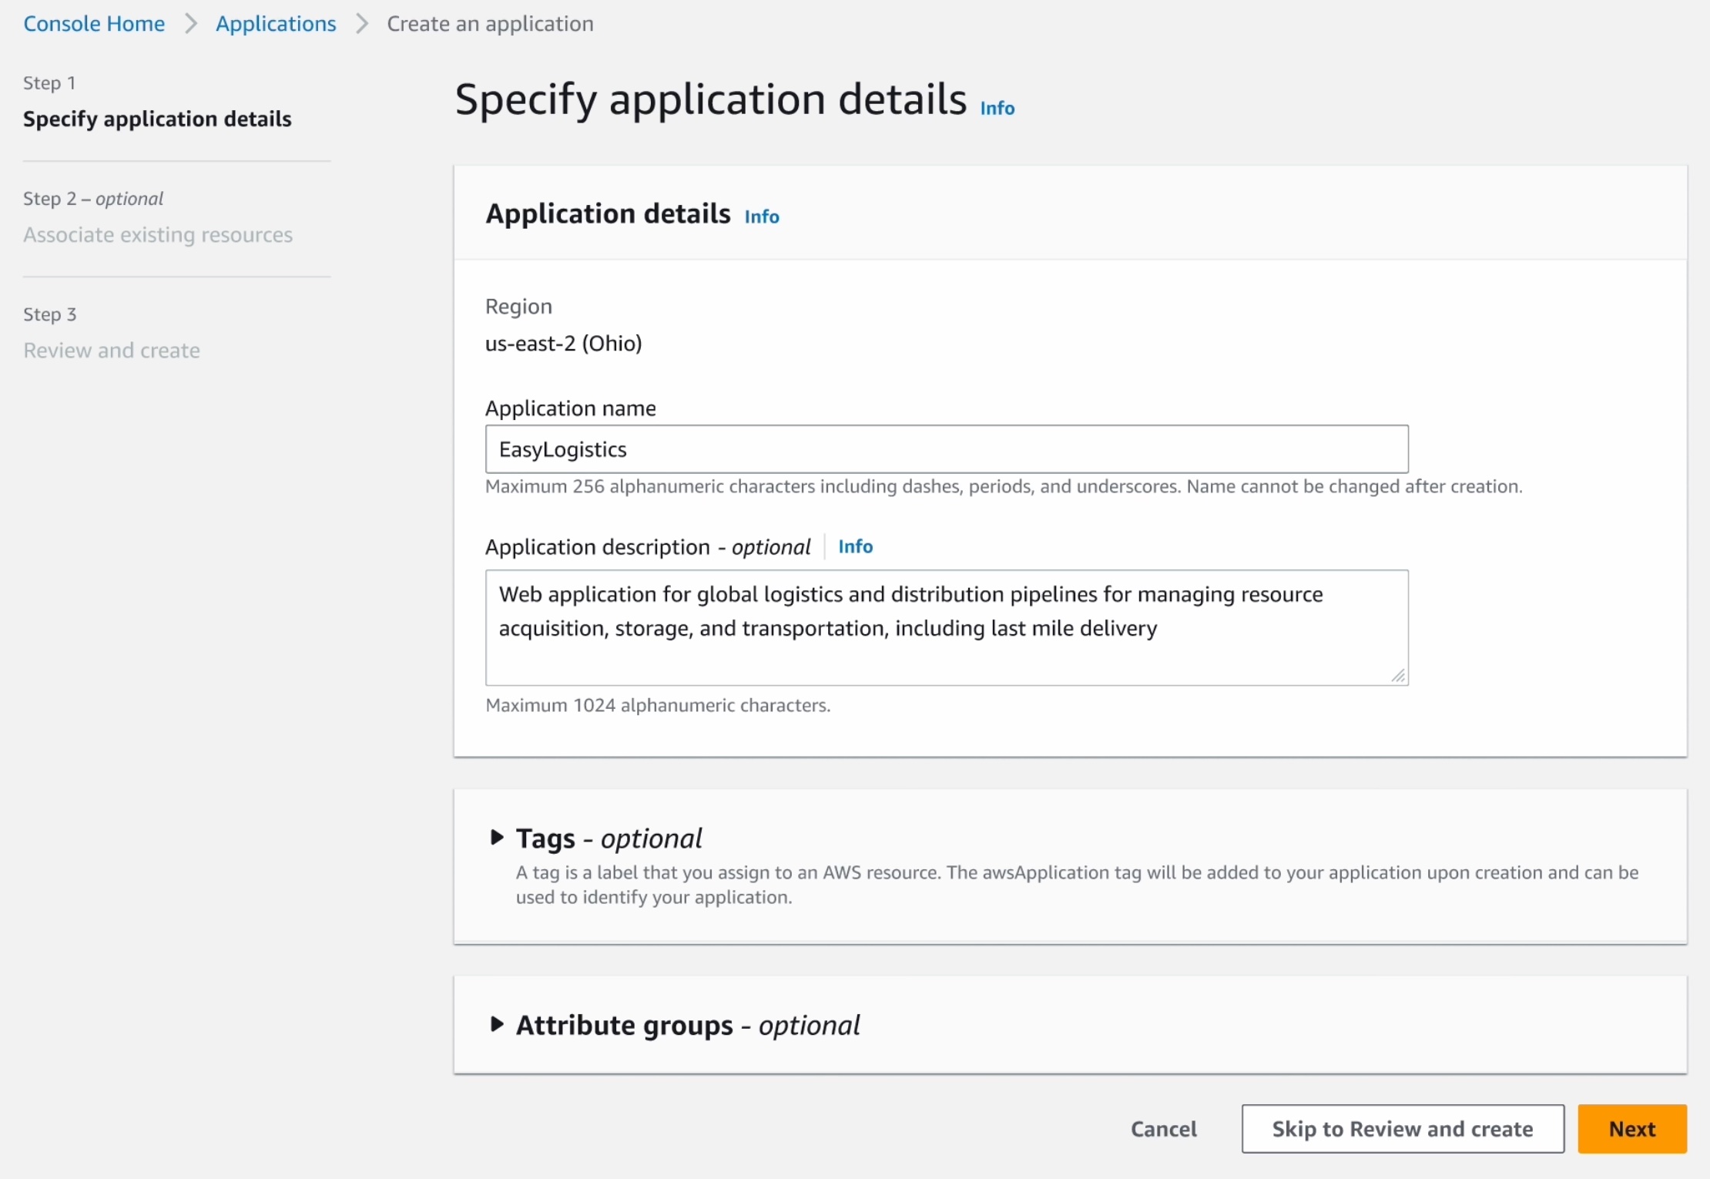Open Console Home breadcrumb link
The width and height of the screenshot is (1710, 1179).
click(x=94, y=24)
